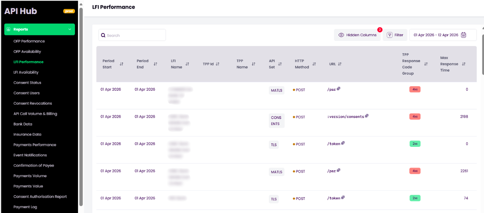Sort by TPP Response Code Group
The width and height of the screenshot is (484, 213).
click(x=426, y=64)
